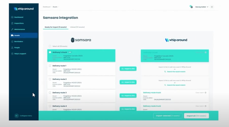229x127 pixels.
Task: Switch to the Linked assets tab
Action: click(77, 27)
